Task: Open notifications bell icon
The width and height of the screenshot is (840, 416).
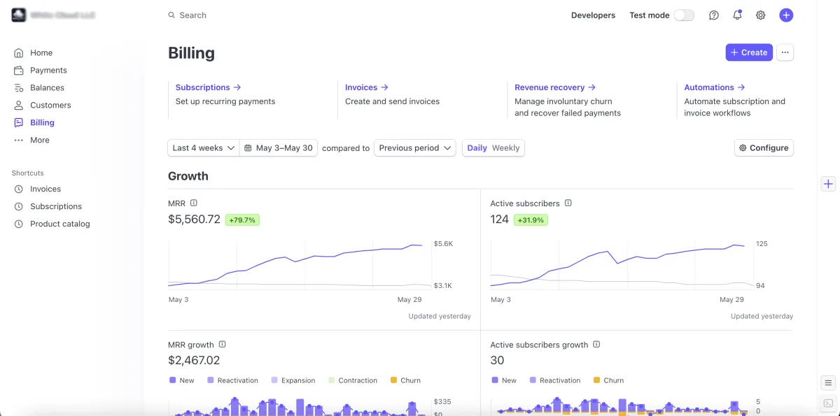Action: tap(737, 15)
